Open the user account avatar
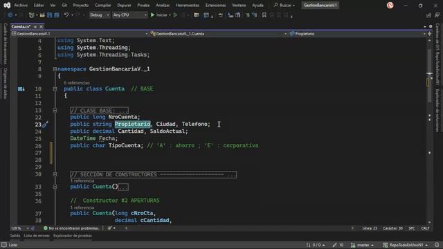Viewport: 443px width, 249px height. [x=390, y=5]
